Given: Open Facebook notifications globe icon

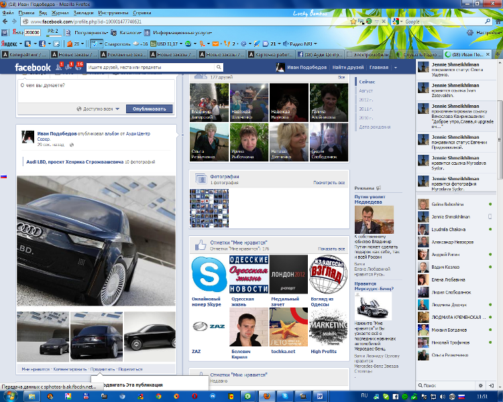Looking at the screenshot, I should pyautogui.click(x=78, y=67).
